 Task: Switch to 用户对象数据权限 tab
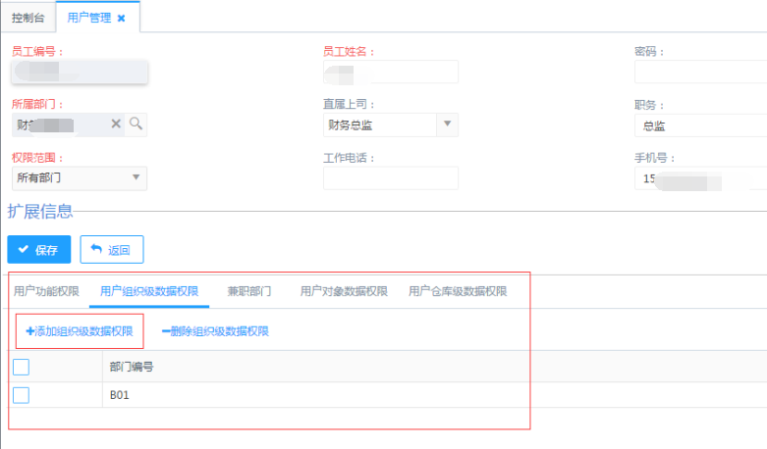[x=344, y=291]
